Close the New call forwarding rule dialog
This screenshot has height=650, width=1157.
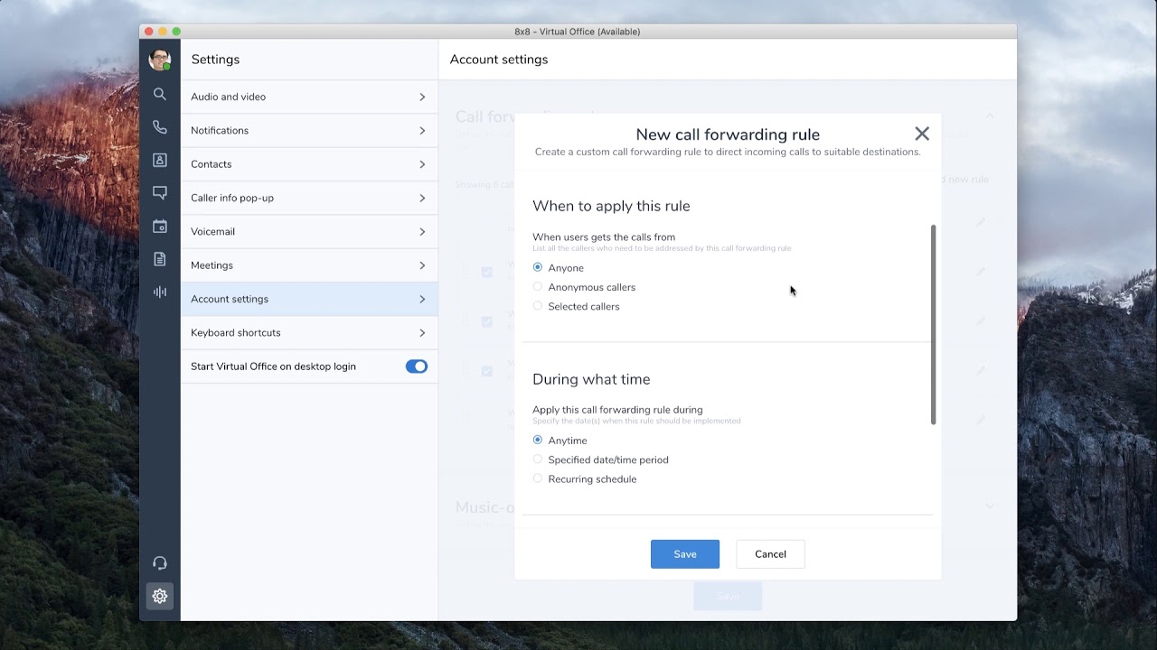click(x=922, y=134)
